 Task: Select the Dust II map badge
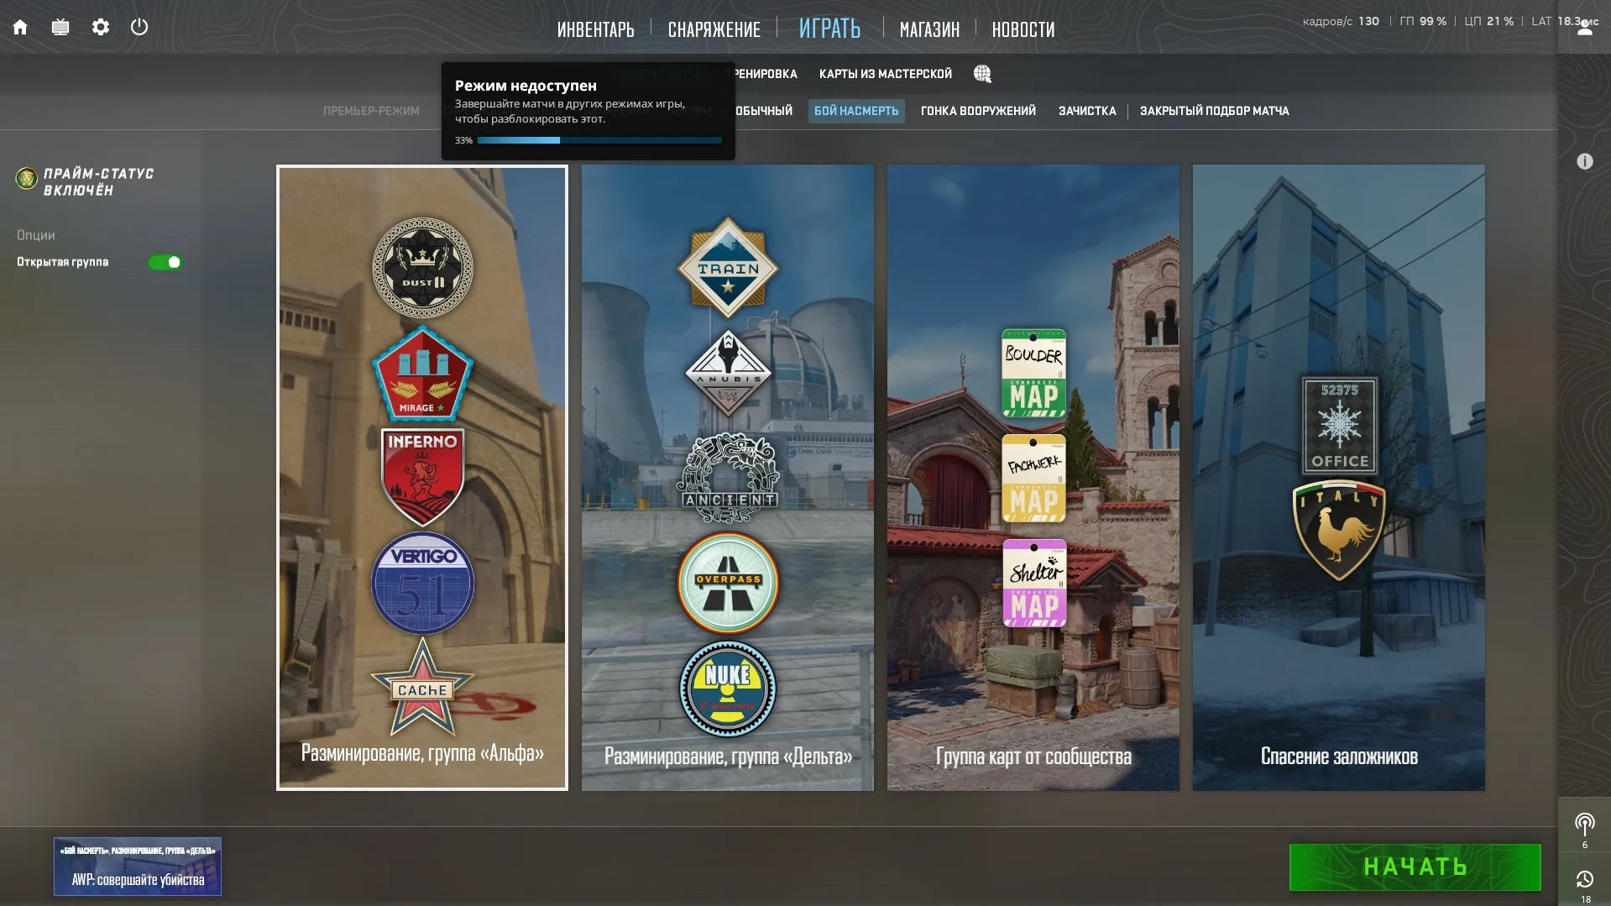422,268
